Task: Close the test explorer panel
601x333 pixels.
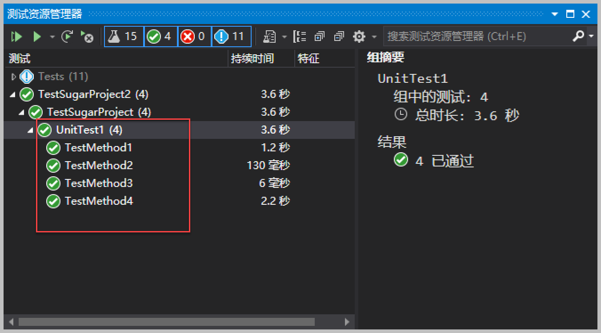Action: (x=586, y=14)
